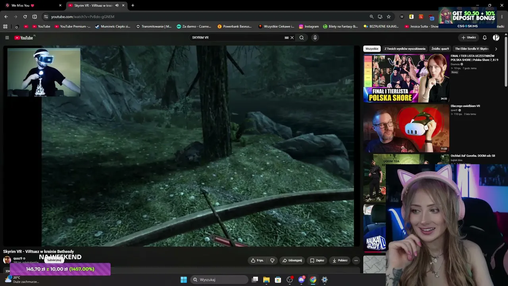The height and width of the screenshot is (286, 508).
Task: Select the Źródło: quaz9 chip
Action: 440,49
